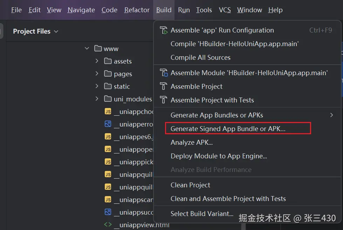Select the __uniapppick file name
Viewport: 343px width, 230px height.
(133, 162)
